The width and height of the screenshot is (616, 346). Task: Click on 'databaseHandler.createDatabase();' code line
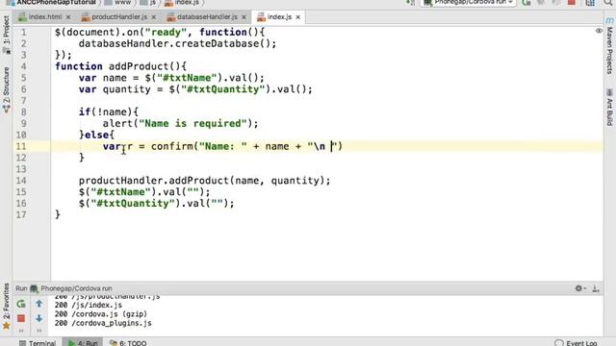[177, 43]
